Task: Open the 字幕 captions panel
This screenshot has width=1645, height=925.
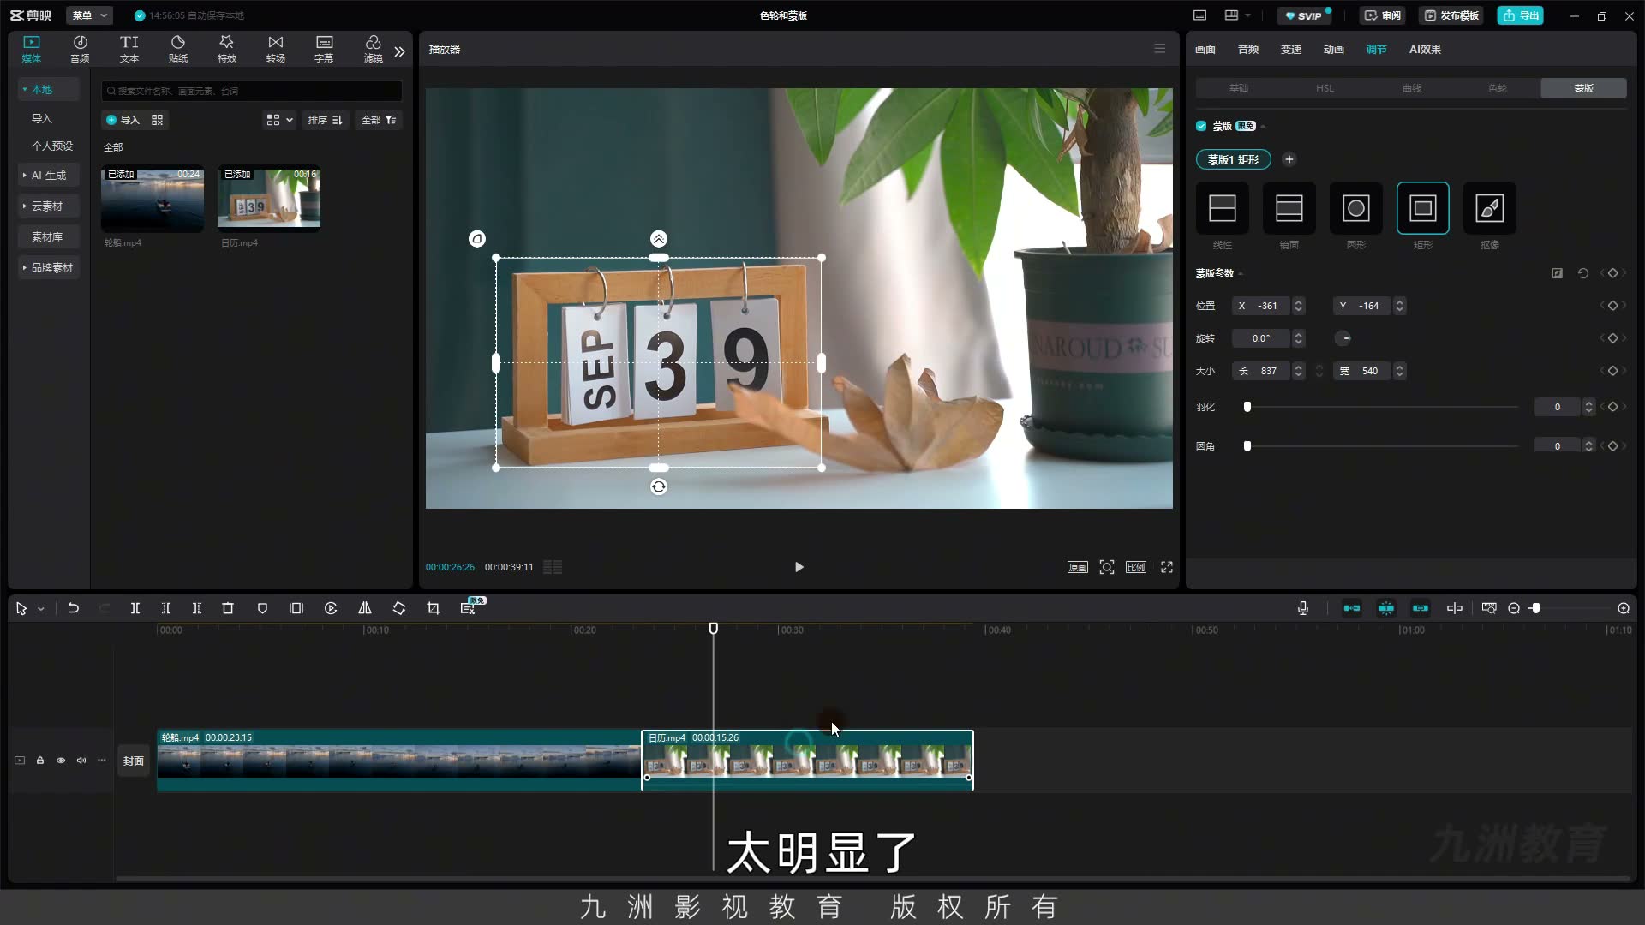Action: point(324,49)
